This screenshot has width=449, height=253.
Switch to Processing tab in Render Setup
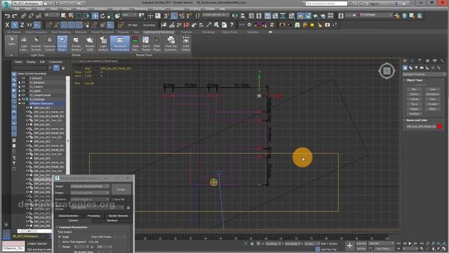pos(93,216)
